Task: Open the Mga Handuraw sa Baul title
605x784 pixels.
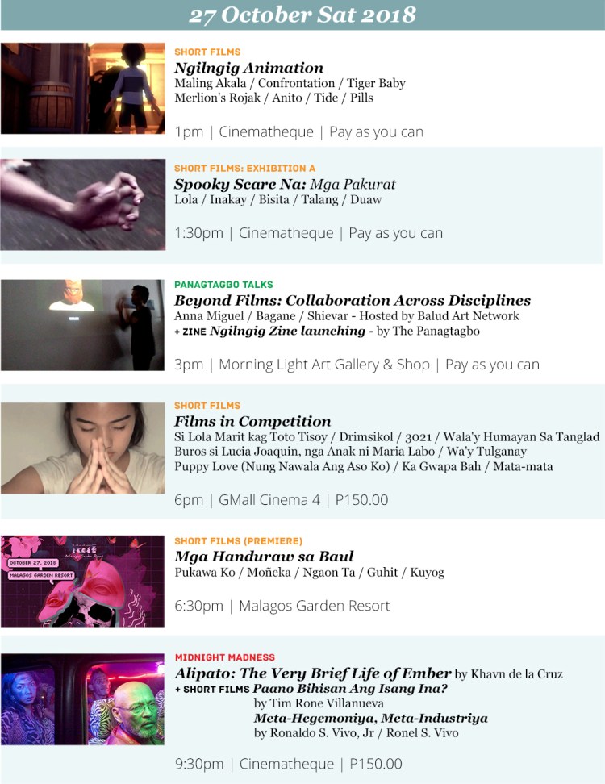Action: point(264,557)
